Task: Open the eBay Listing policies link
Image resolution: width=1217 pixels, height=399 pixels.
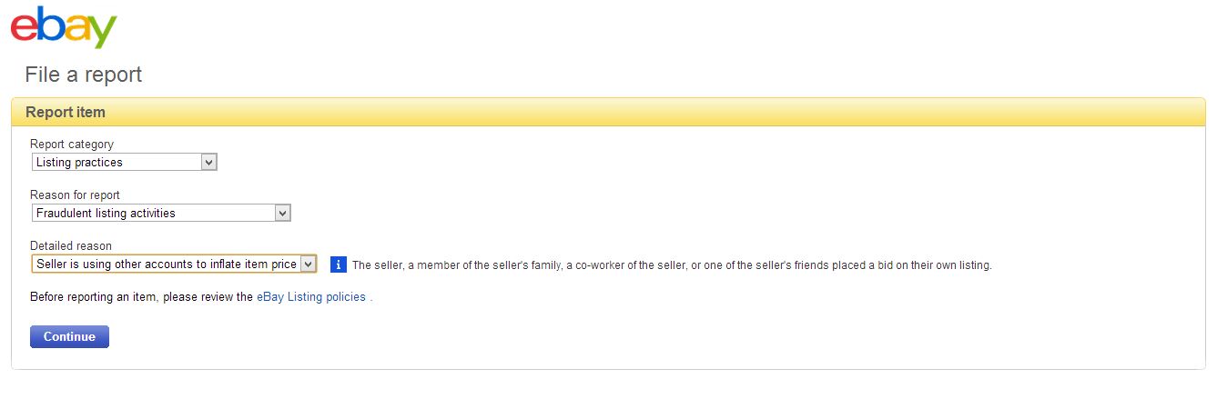Action: coord(310,297)
